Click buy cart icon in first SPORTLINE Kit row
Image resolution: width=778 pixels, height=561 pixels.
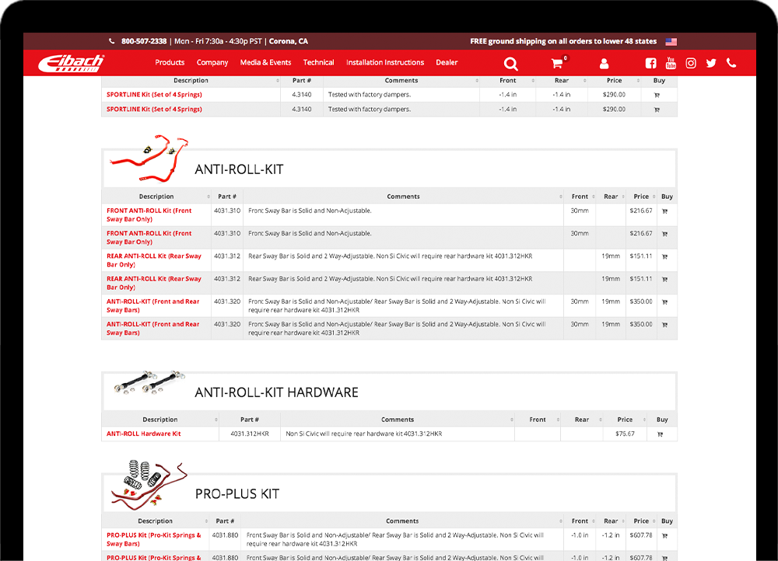coord(657,95)
